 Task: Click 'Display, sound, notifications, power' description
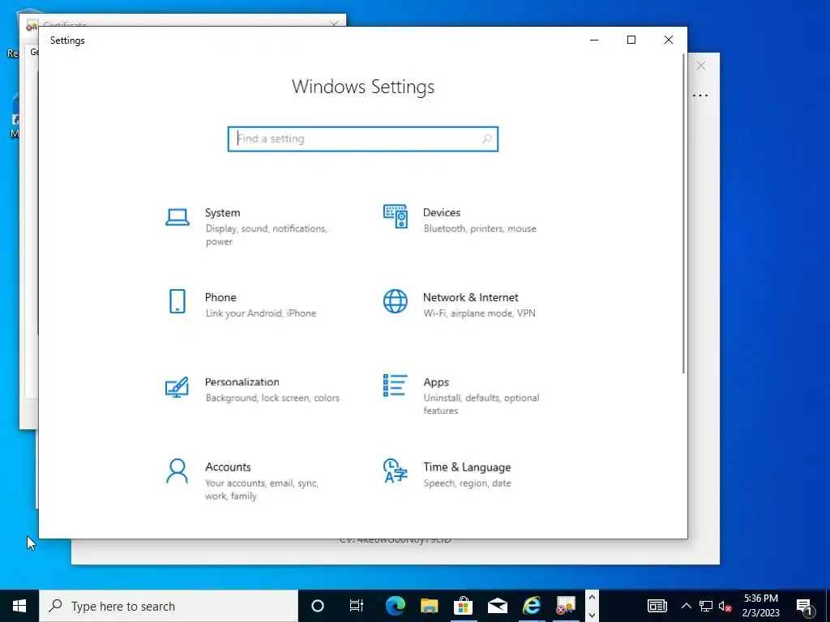[x=266, y=235]
